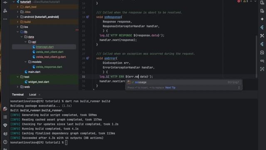This screenshot has height=150, width=266.
Task: Go to previous highlighted error arrow
Action: 251,1
